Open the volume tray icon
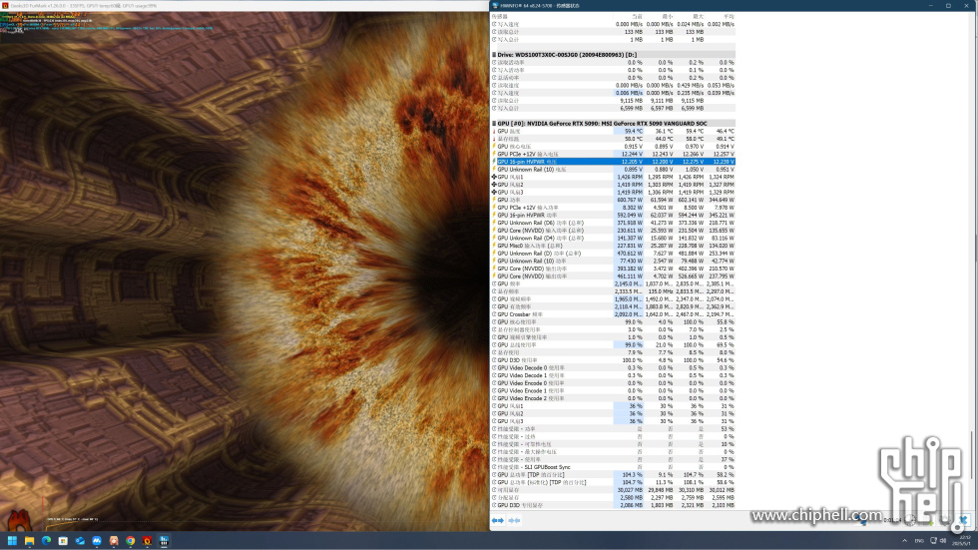Viewport: 978px width, 550px height. (x=943, y=541)
